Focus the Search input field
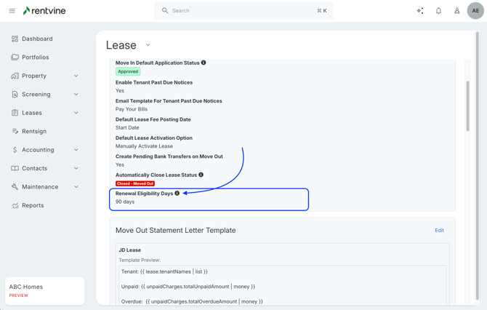 click(x=240, y=11)
